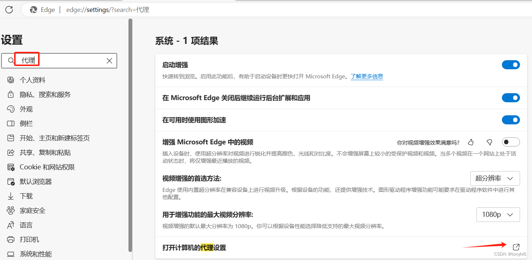Open 开始、主页和新建标签页 section
This screenshot has height=260, width=532.
tap(55, 138)
